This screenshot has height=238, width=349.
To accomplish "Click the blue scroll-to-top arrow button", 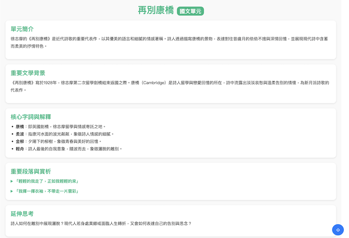I will click(x=337, y=230).
